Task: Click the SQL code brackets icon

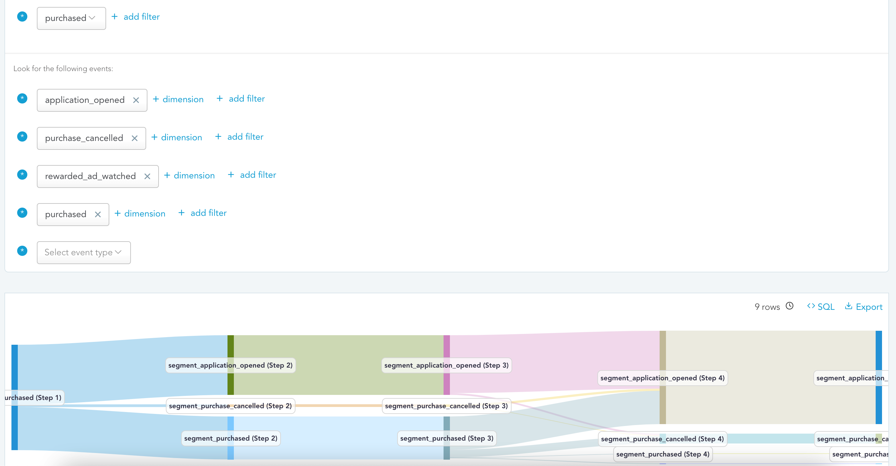Action: pyautogui.click(x=811, y=306)
